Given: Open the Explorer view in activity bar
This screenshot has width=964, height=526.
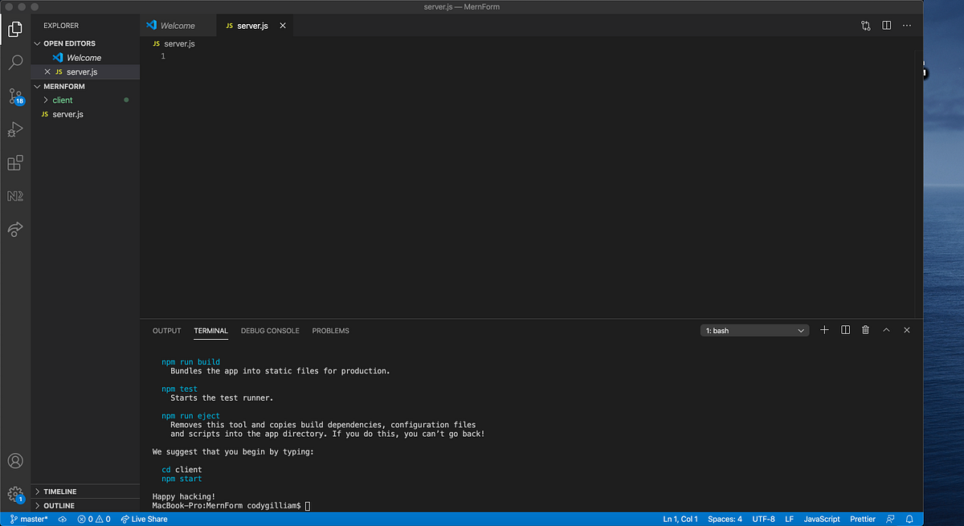Looking at the screenshot, I should click(15, 31).
